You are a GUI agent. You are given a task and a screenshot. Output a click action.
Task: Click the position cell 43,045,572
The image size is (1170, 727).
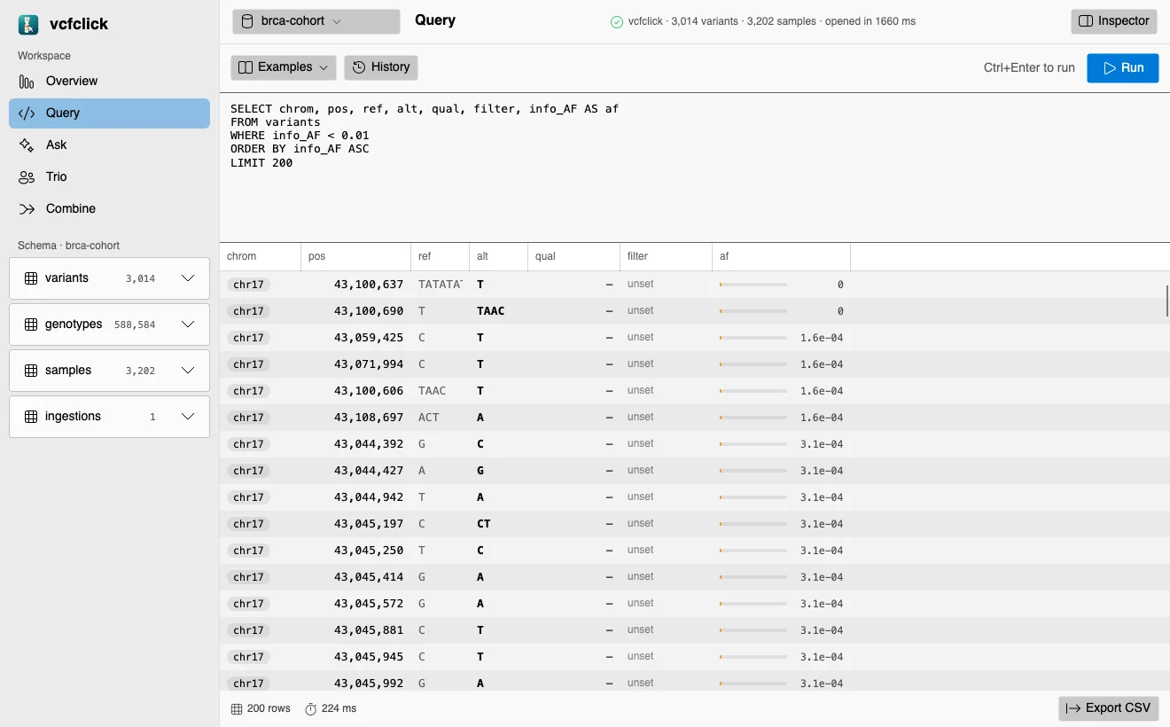pos(369,604)
